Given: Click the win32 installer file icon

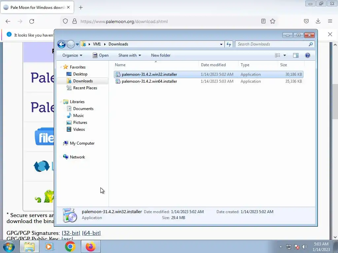Looking at the screenshot, I should [118, 74].
